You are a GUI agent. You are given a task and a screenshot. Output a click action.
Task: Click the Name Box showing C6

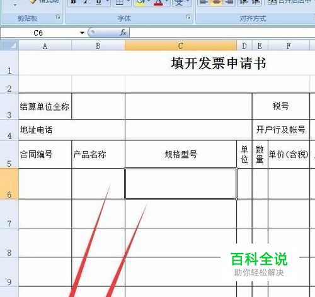tap(38, 33)
